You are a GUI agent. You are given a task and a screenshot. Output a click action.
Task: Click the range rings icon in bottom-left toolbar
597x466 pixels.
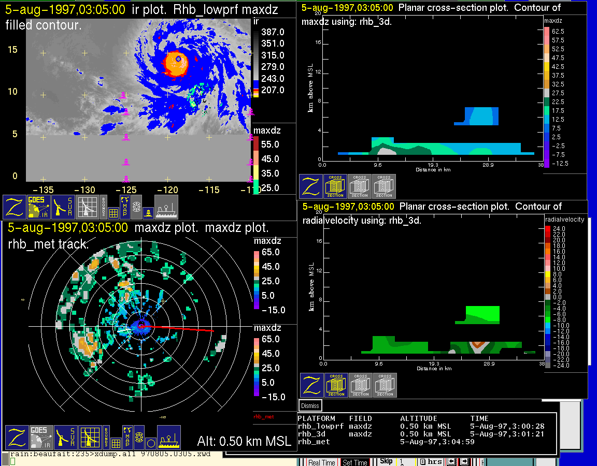click(139, 438)
